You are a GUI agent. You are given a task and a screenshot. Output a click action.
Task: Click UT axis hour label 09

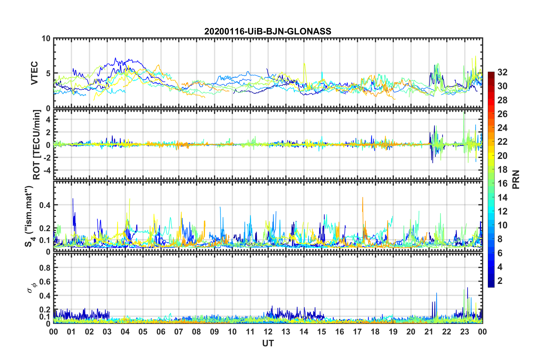[214, 332]
